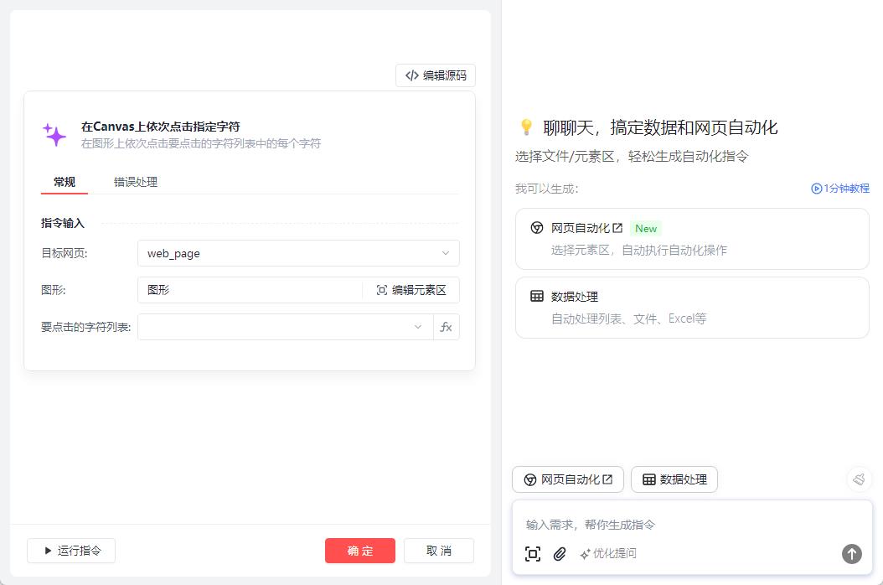Viewport: 883px width, 585px height.
Task: Click the paperclip attachment icon
Action: coord(559,554)
